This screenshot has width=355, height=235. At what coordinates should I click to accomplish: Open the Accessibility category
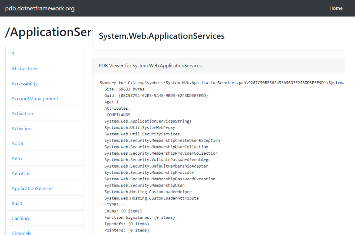coord(24,83)
